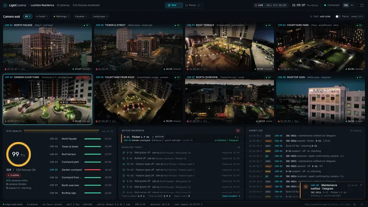Viewport: 368px width, 207px height.
Task: Select the 'Roof terrace' site health row
Action: point(80,154)
